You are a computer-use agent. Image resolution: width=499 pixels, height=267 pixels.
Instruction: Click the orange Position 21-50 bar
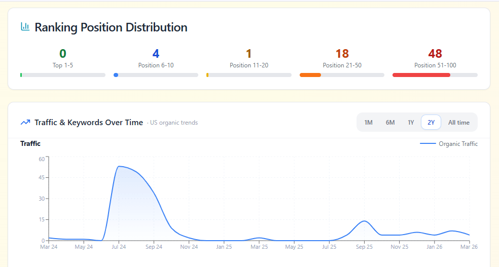(x=310, y=75)
